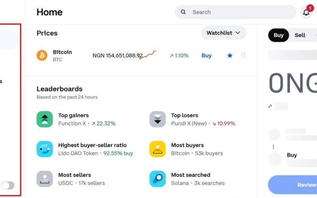Click the Bitcoin orange logo icon
This screenshot has width=317, height=198.
(x=42, y=55)
